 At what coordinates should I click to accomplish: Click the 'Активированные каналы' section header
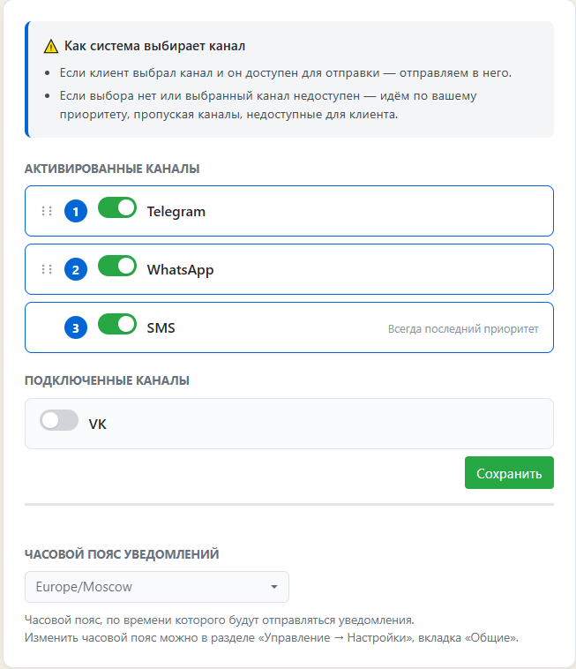[112, 169]
